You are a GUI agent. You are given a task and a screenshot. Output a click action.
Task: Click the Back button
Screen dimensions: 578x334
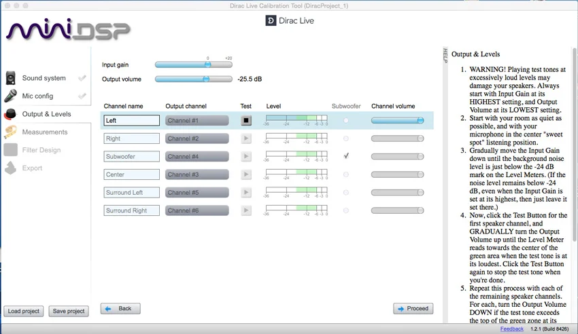(x=120, y=309)
